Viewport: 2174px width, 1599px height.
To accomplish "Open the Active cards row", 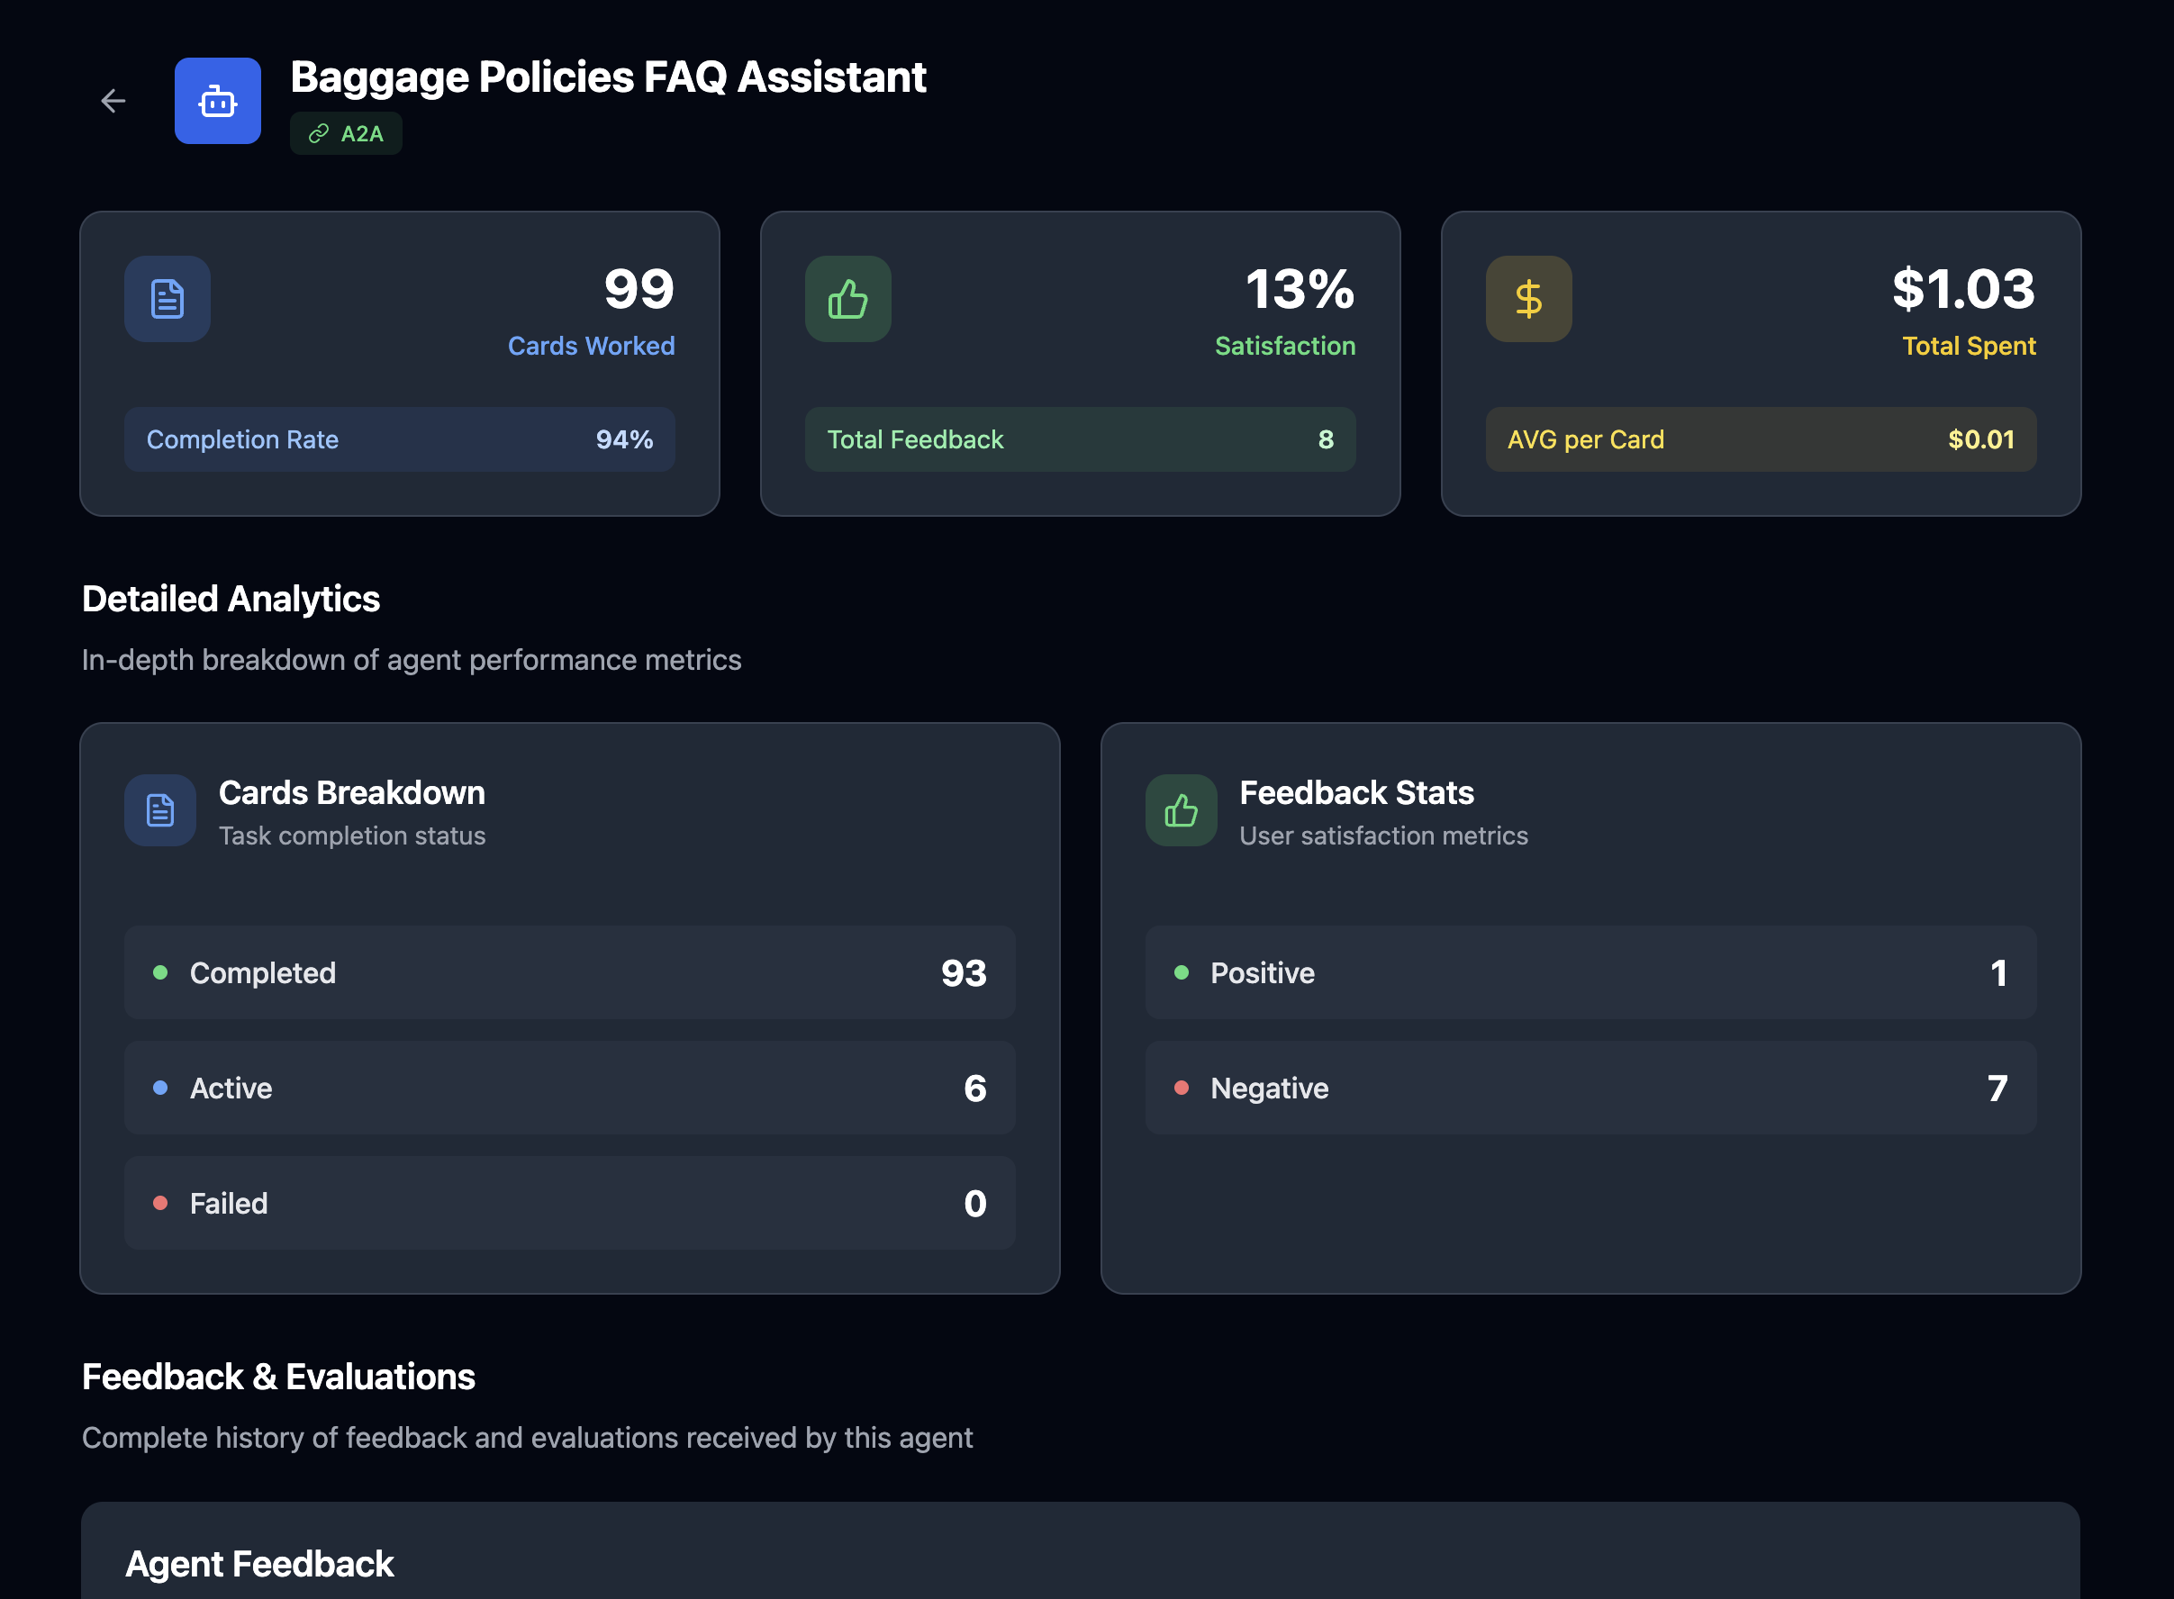I will [x=569, y=1087].
